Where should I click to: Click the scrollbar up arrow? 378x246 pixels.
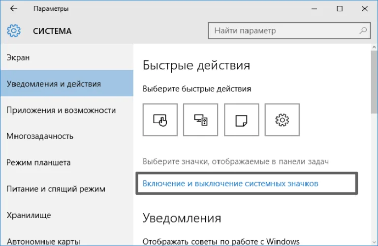(374, 47)
